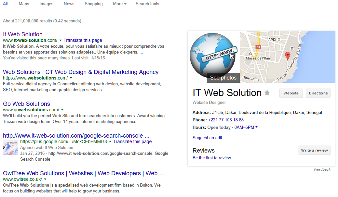This screenshot has height=197, width=338.
Task: Switch to the Images tab
Action: coord(46,4)
